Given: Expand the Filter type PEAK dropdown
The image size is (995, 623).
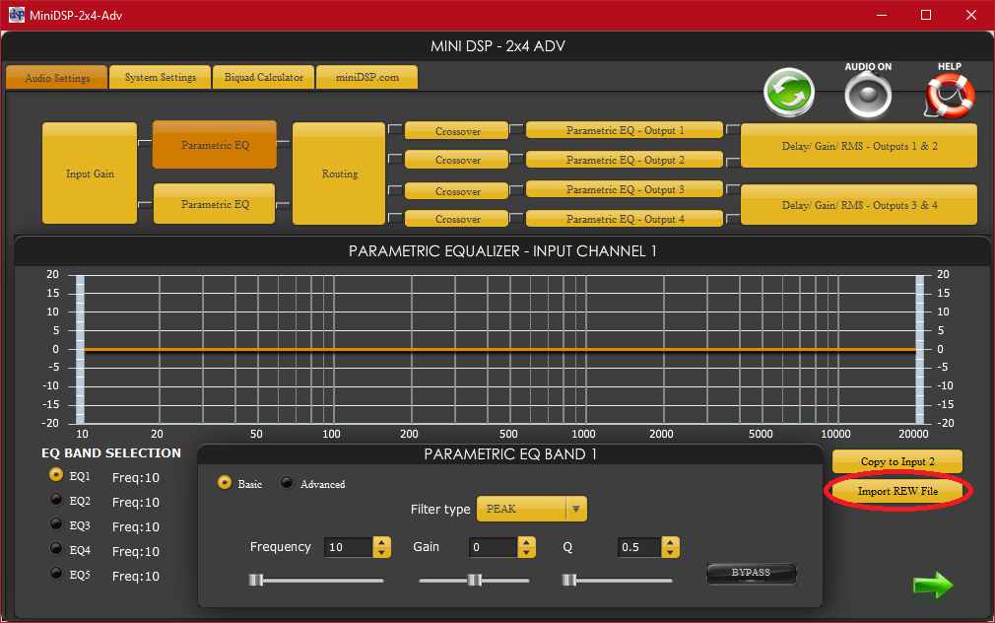Looking at the screenshot, I should pyautogui.click(x=576, y=510).
